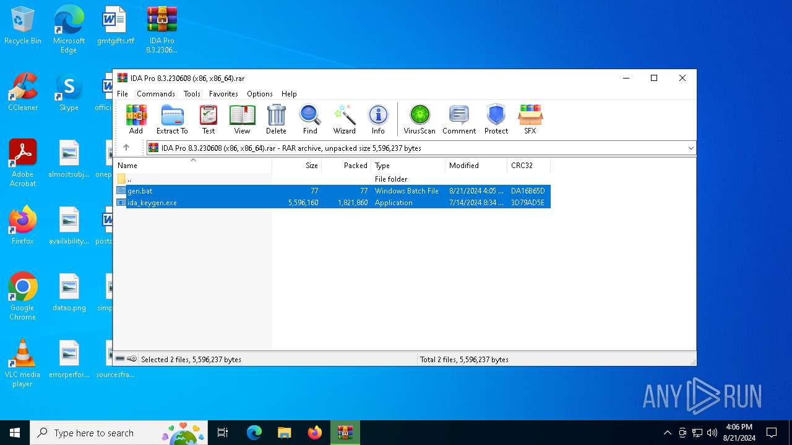Open Google Chrome desktop shortcut

23,297
